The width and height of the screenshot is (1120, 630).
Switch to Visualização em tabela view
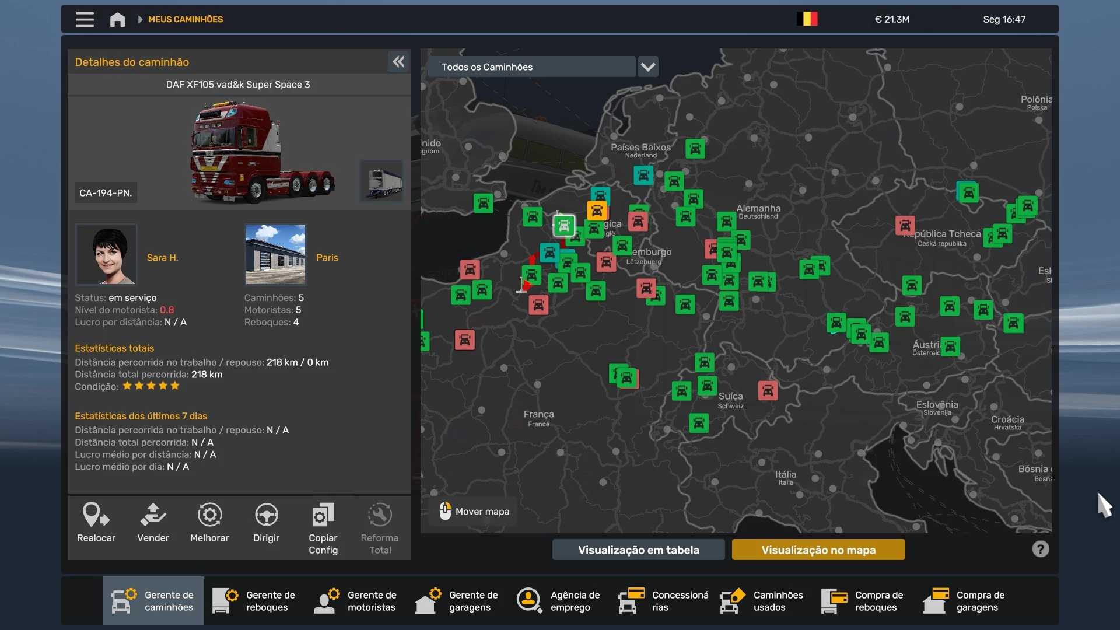(638, 549)
